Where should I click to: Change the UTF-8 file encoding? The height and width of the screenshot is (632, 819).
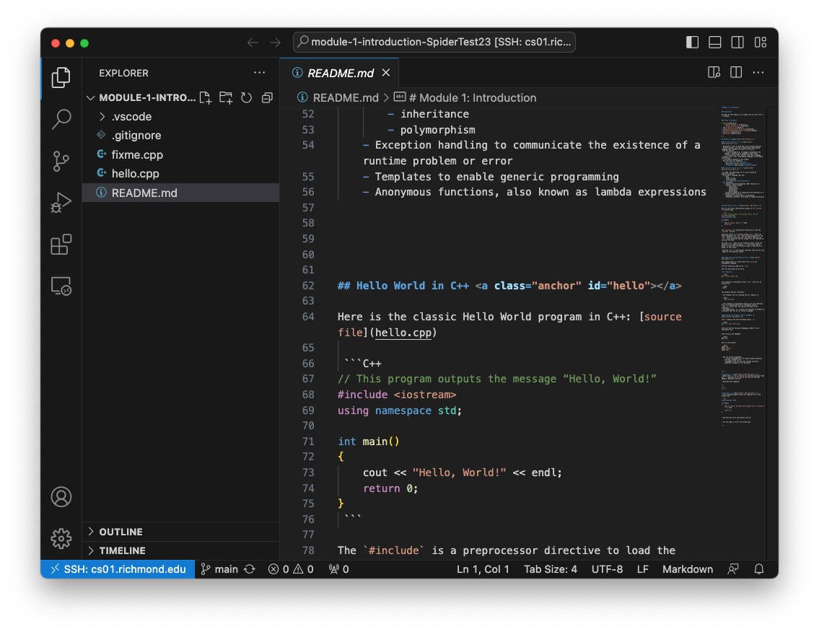point(607,569)
